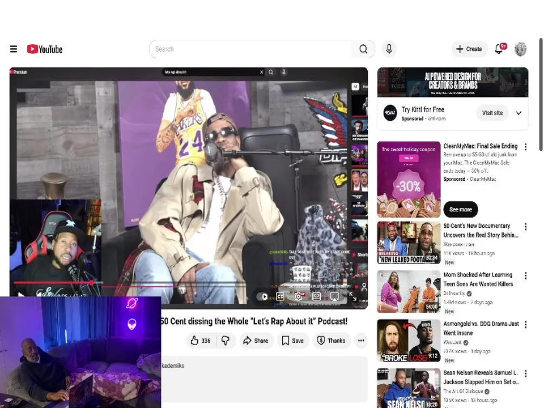This screenshot has height=408, width=544.
Task: Open Asmongold video three-dot menu
Action: click(526, 324)
